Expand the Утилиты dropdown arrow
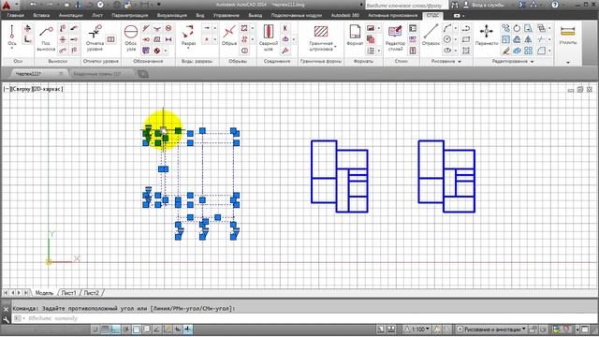This screenshot has height=337, width=599. (x=568, y=62)
